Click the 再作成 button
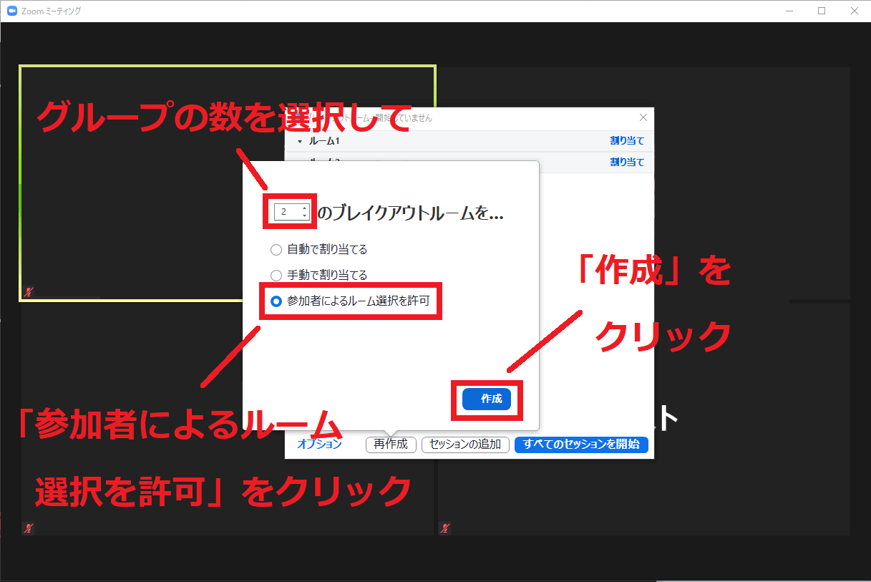The height and width of the screenshot is (582, 871). point(391,445)
